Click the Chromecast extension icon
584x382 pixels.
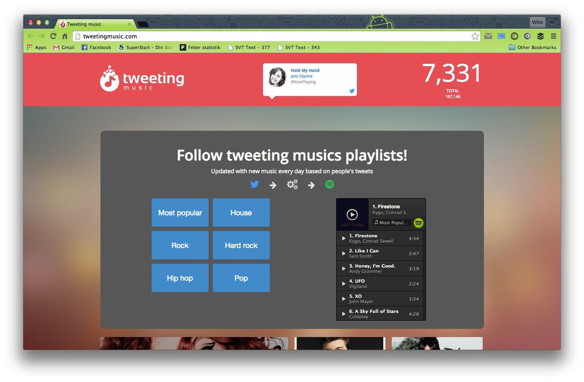tap(501, 36)
